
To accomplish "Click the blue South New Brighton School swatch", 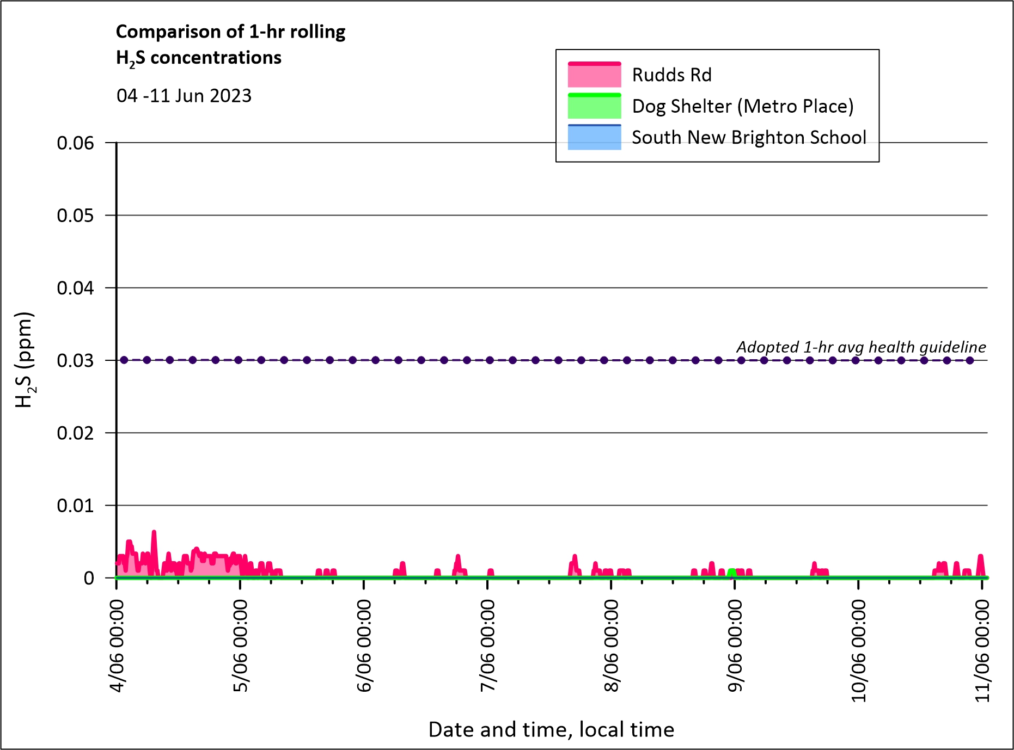I will 594,137.
